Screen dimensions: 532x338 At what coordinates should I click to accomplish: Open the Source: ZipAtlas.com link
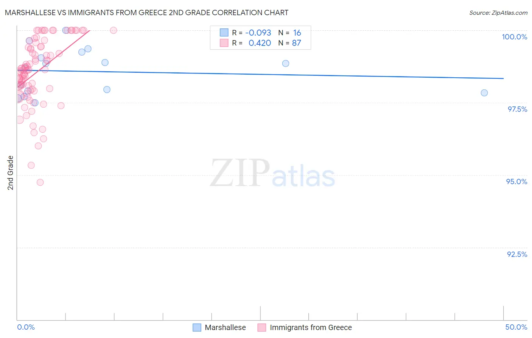[498, 13]
